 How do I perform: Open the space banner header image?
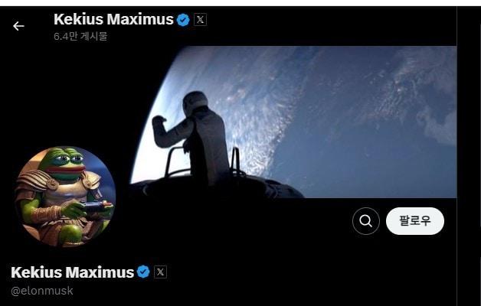[x=293, y=122]
